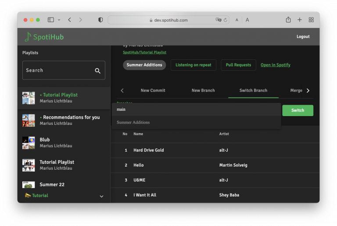This screenshot has height=226, width=337.
Task: Go back with the browser back arrow
Action: [69, 20]
